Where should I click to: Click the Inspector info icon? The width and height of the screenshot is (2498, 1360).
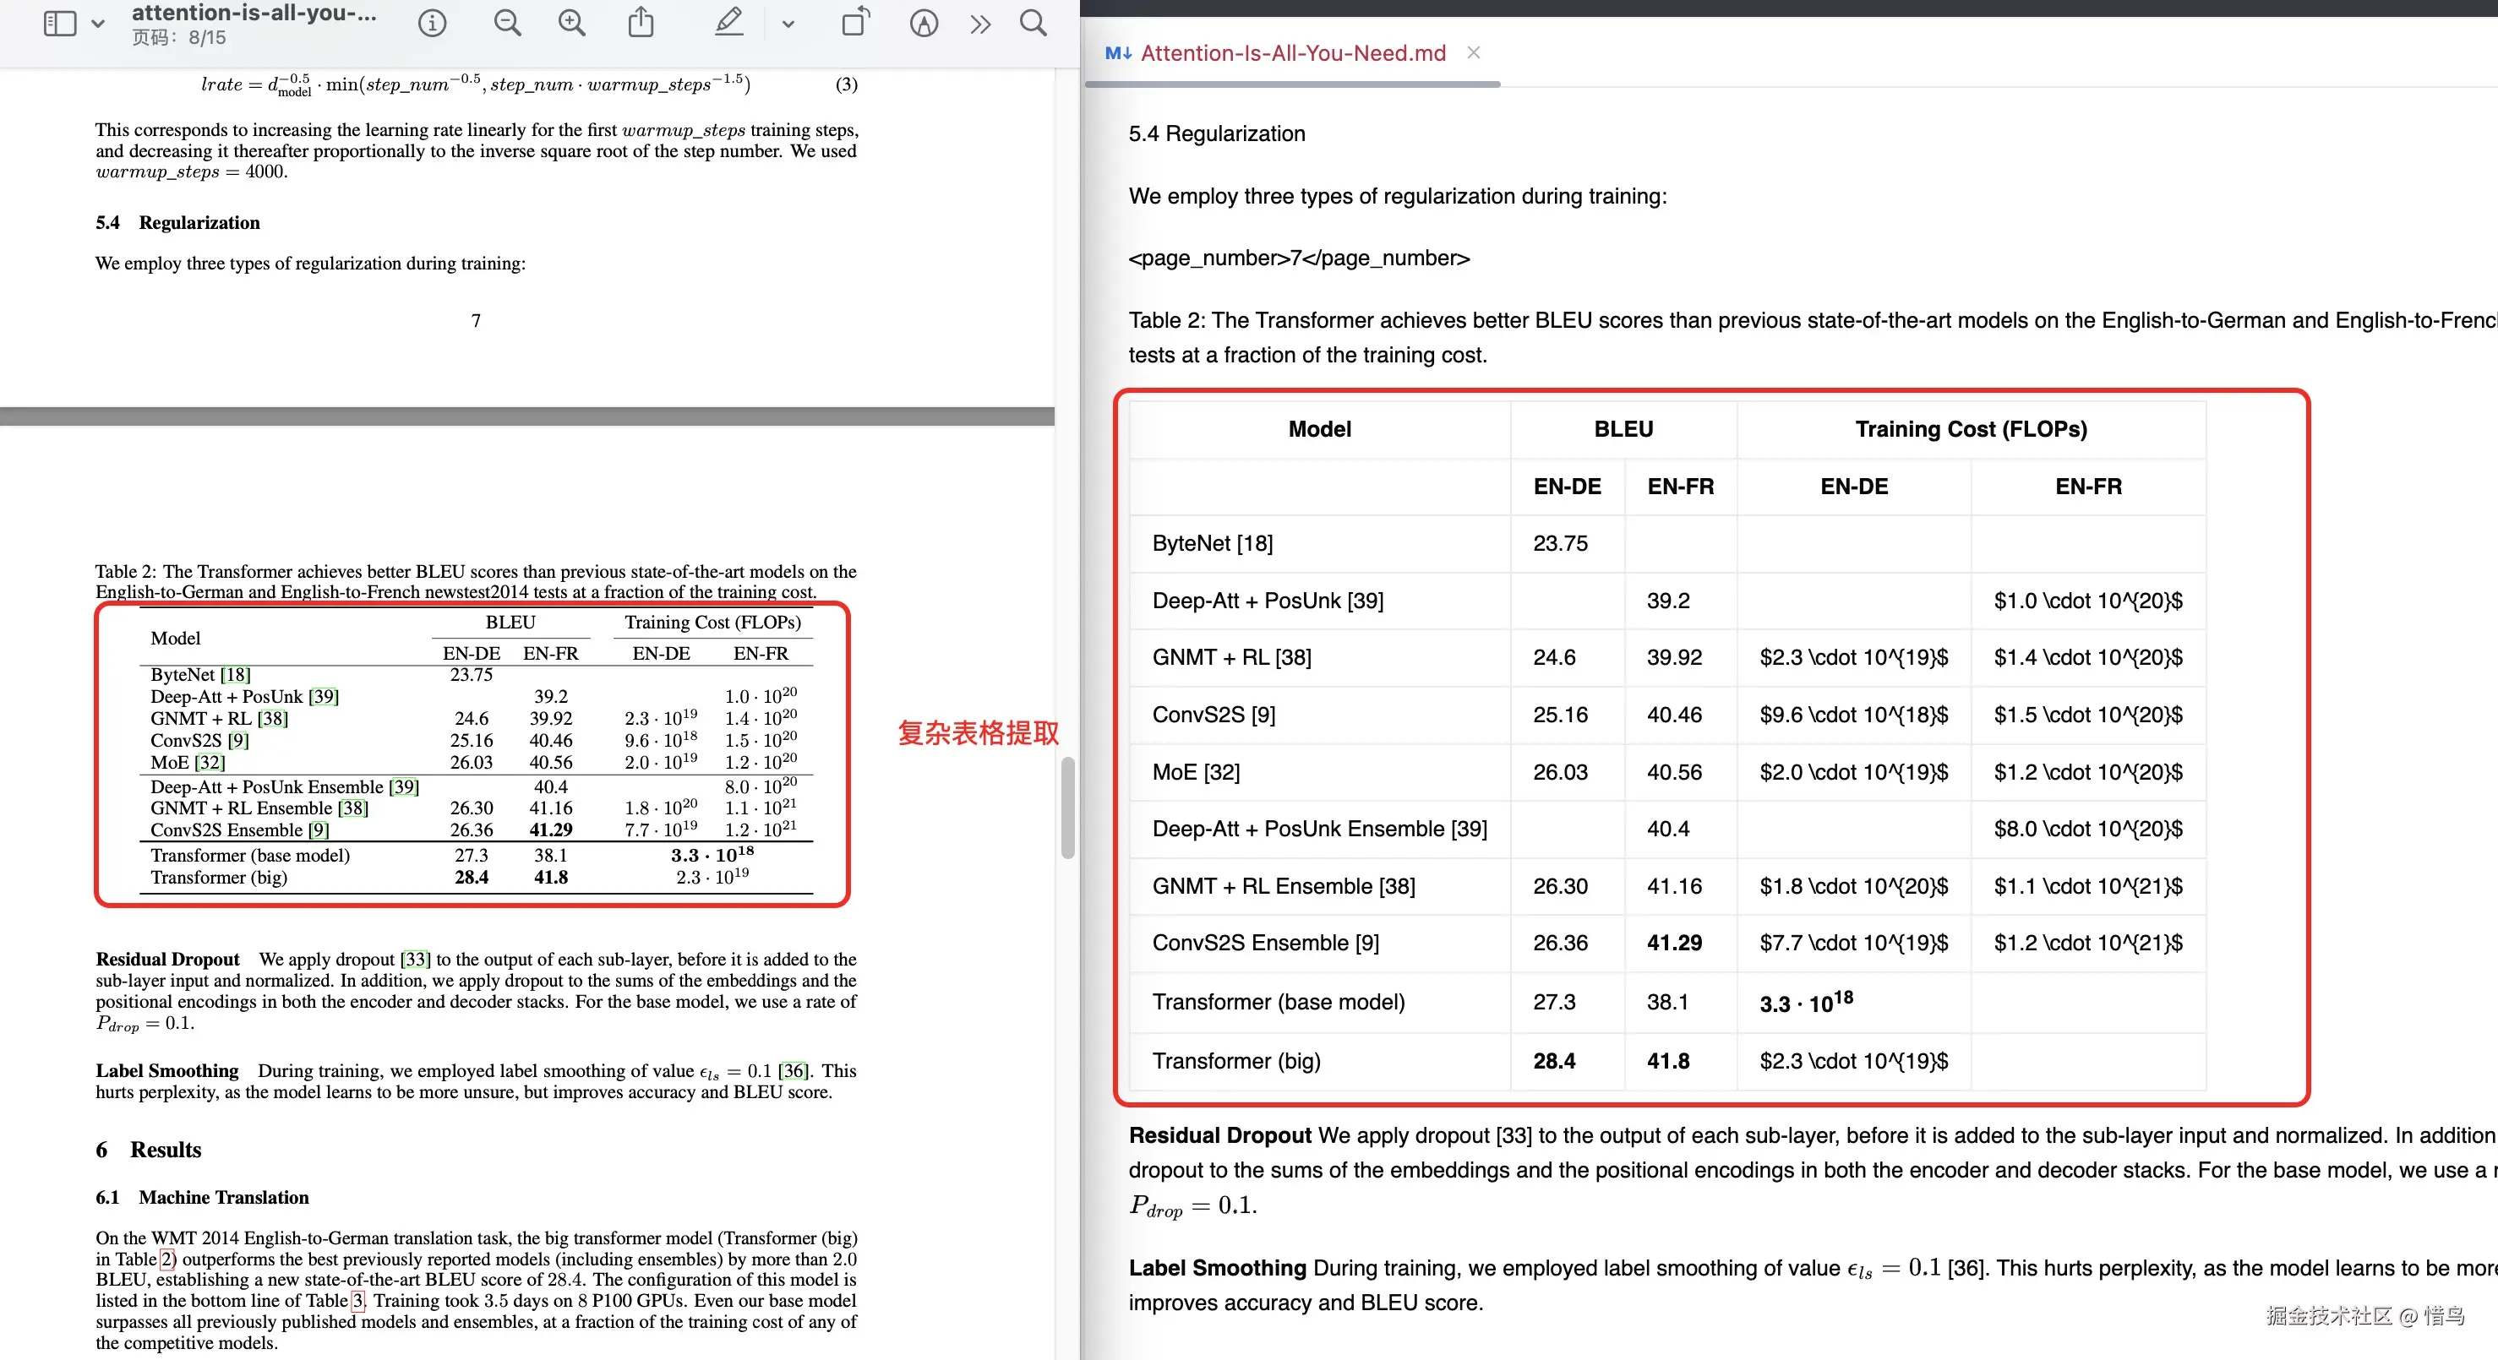pos(432,24)
